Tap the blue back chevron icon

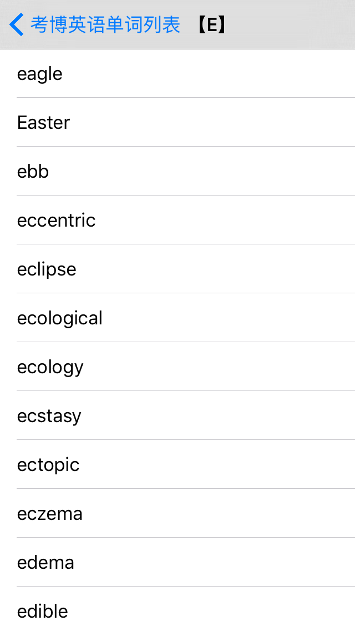[17, 24]
